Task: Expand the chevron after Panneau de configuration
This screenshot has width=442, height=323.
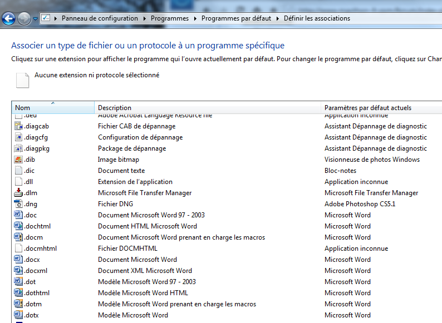Action: pyautogui.click(x=145, y=18)
